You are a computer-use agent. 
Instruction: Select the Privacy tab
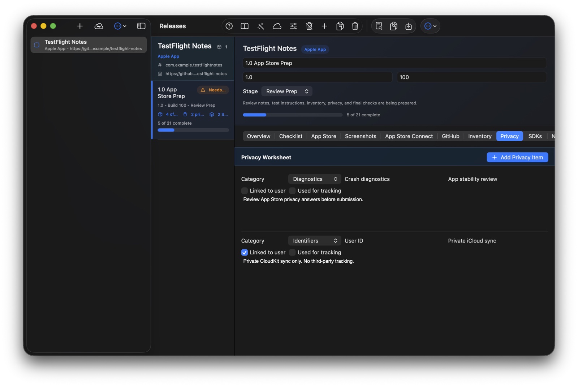click(x=509, y=136)
